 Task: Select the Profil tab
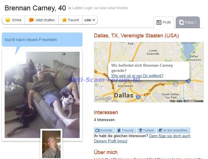[164, 22]
